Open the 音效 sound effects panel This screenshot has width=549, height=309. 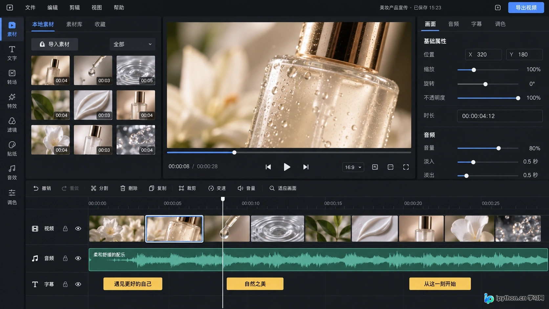coord(12,173)
